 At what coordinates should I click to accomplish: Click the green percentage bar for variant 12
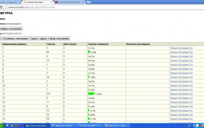click(x=91, y=94)
